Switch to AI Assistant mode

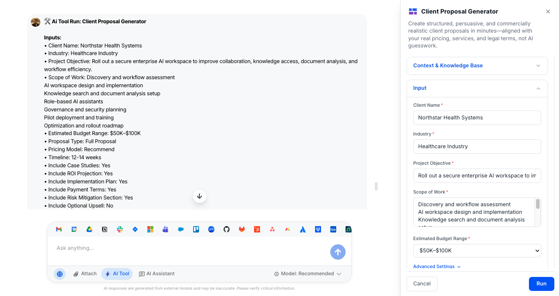pyautogui.click(x=157, y=274)
